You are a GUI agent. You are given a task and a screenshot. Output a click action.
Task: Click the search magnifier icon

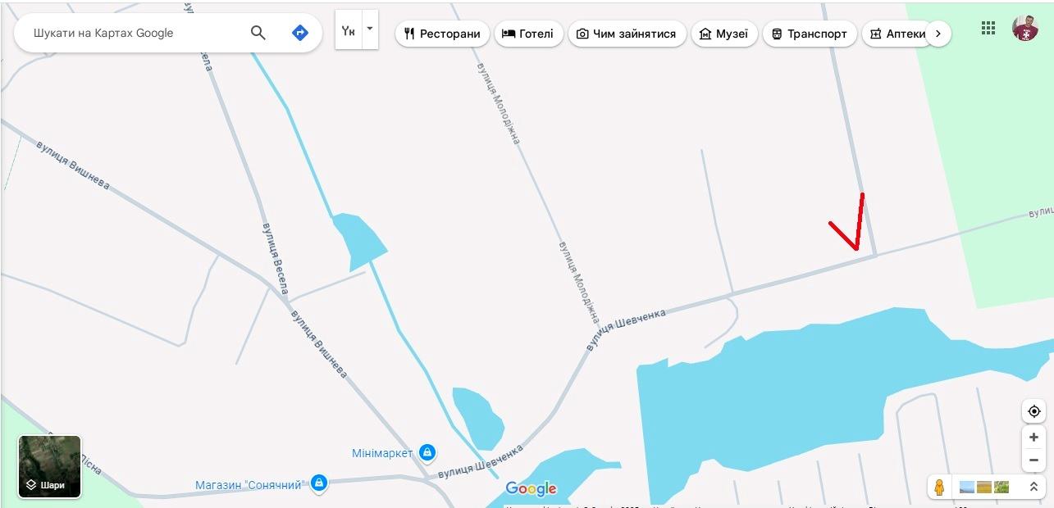click(x=258, y=33)
